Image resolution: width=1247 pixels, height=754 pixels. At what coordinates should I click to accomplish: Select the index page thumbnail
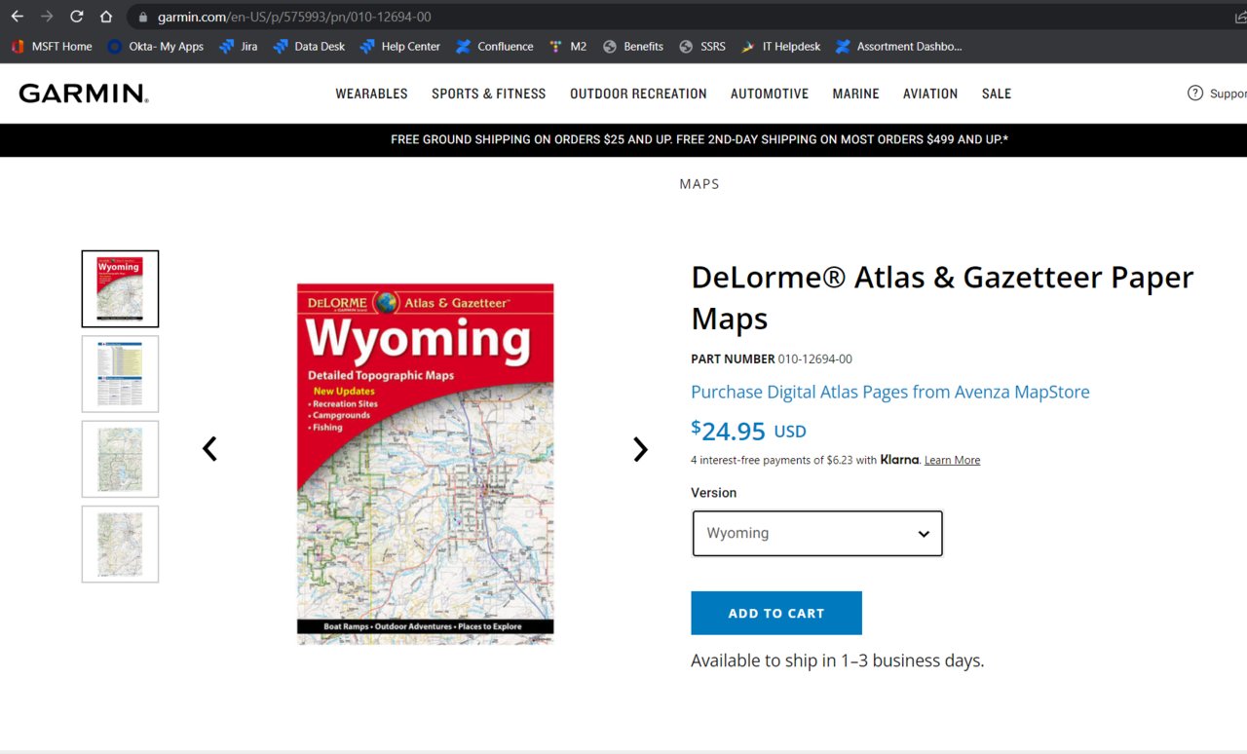coord(120,374)
